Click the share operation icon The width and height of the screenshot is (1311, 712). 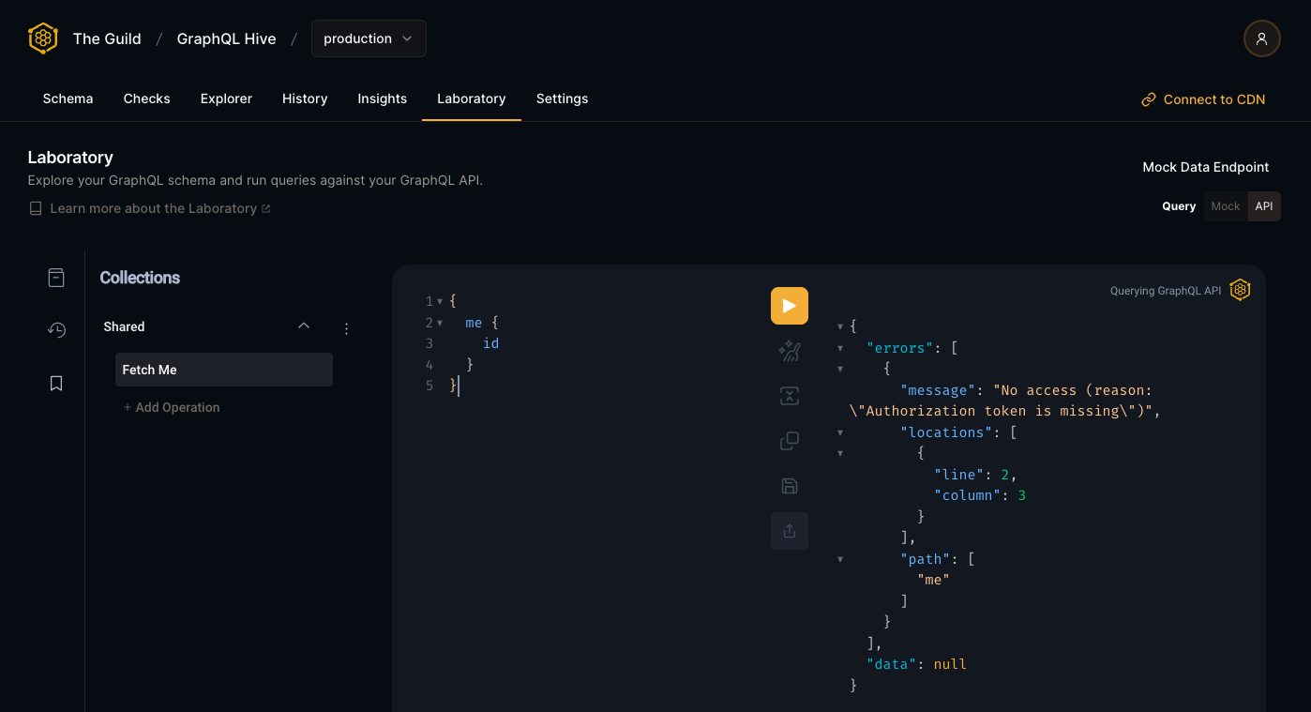(x=789, y=531)
